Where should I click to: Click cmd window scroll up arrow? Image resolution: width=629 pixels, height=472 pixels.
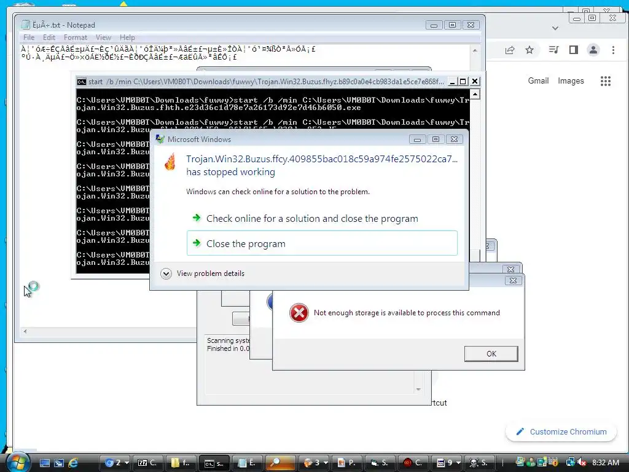click(x=475, y=95)
